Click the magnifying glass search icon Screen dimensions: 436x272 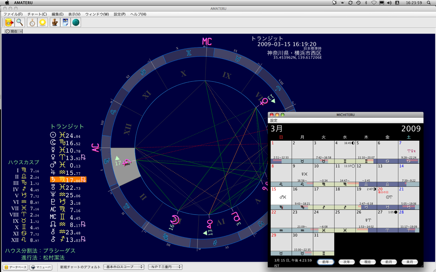tap(20, 22)
